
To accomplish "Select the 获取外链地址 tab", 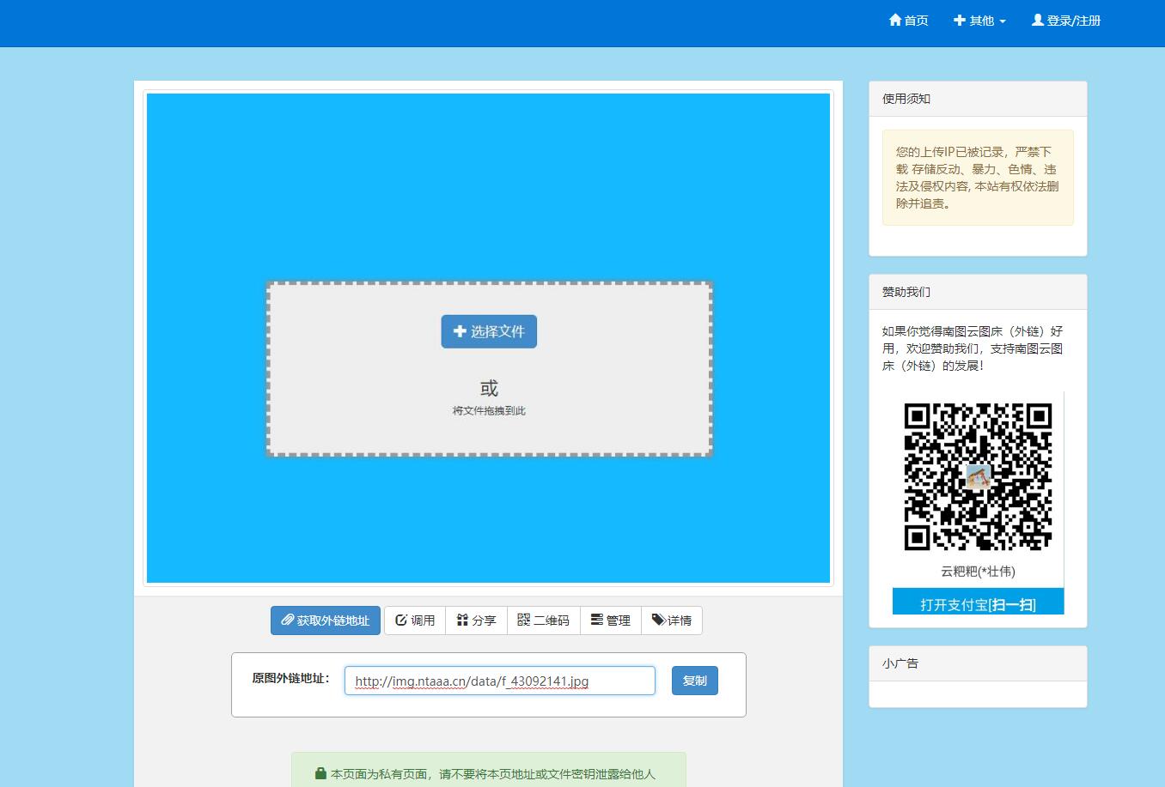I will click(326, 621).
